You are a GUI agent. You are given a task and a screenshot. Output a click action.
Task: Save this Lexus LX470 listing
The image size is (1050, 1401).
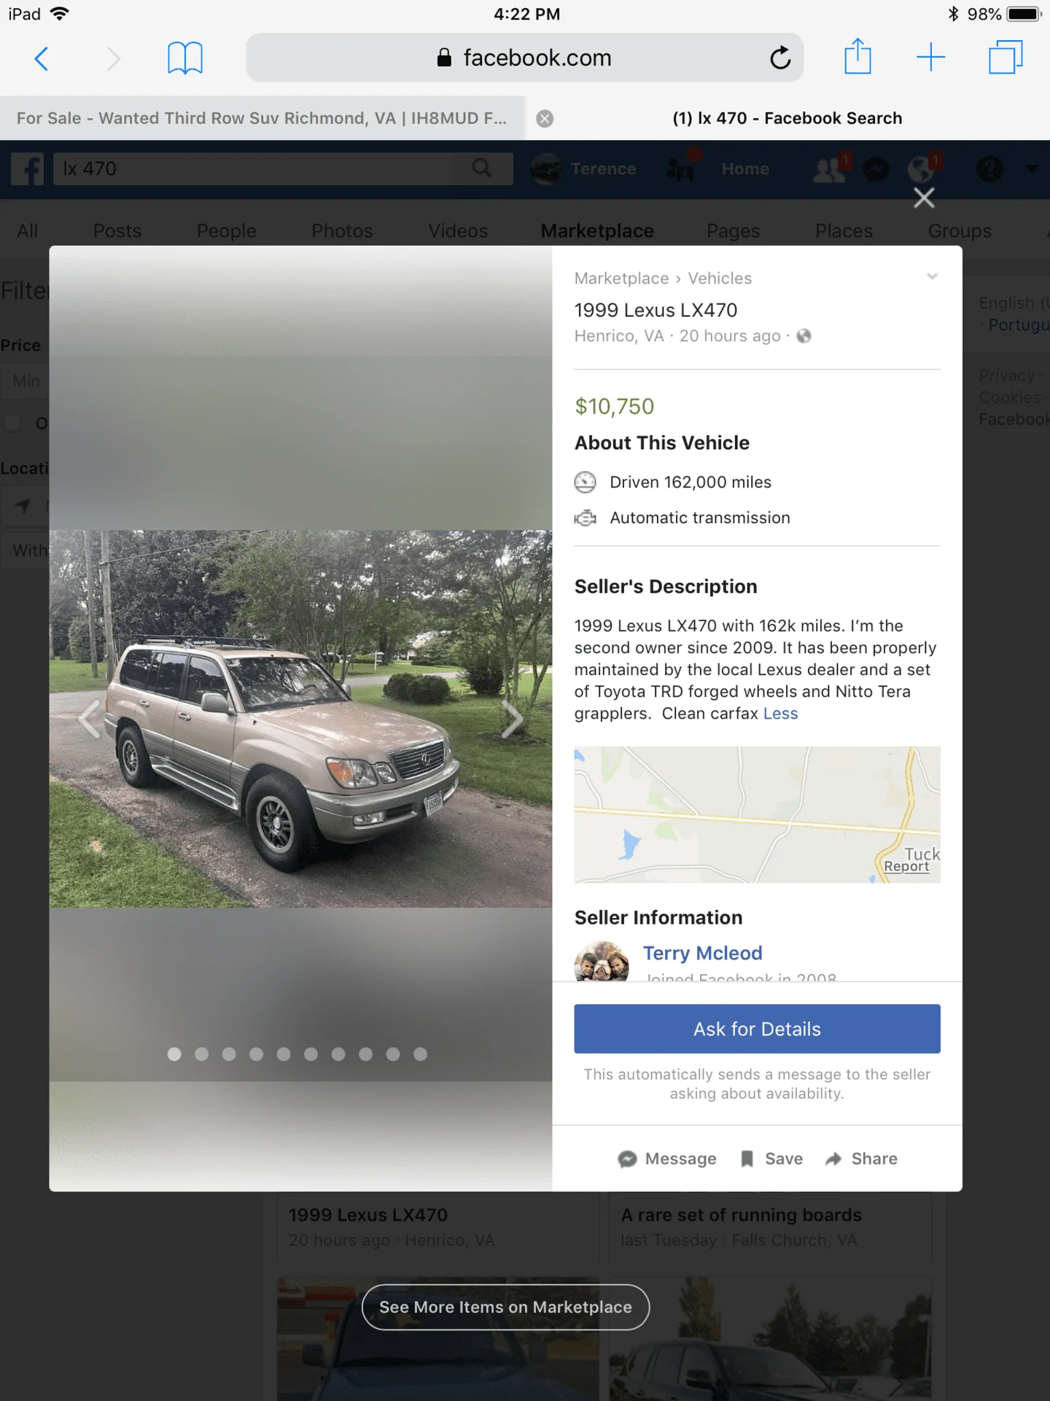point(771,1159)
